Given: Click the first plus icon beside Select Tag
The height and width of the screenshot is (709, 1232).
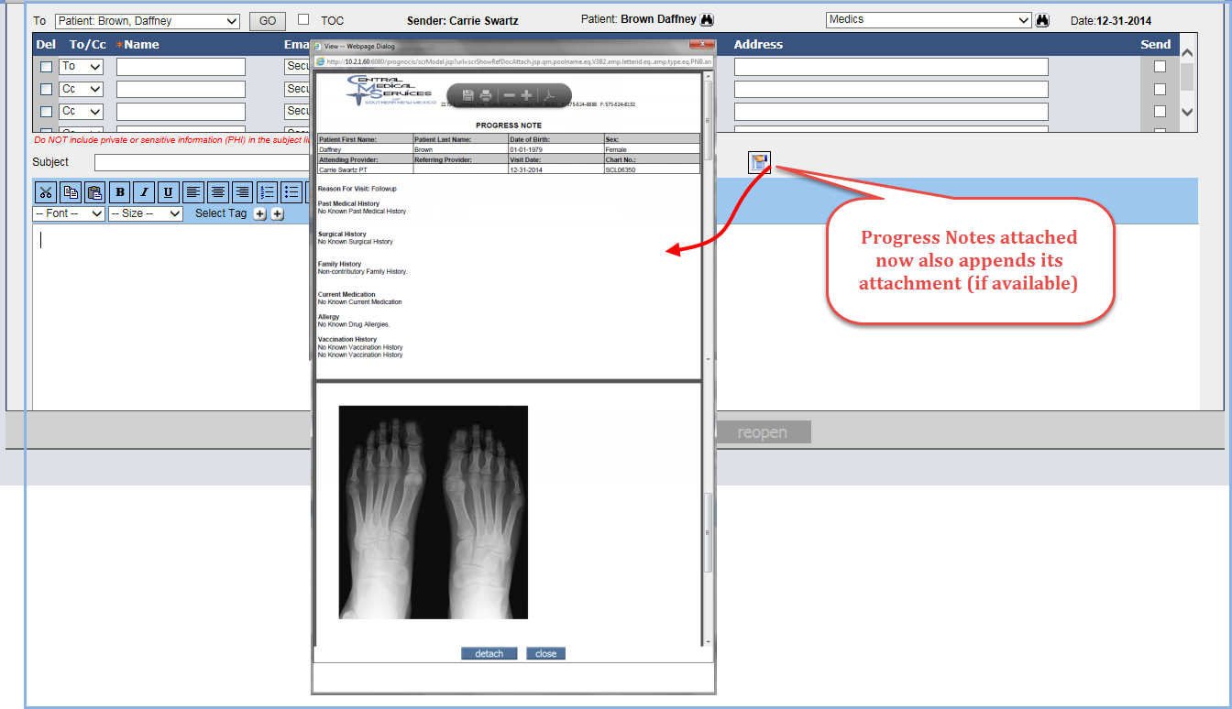Looking at the screenshot, I should (x=259, y=213).
